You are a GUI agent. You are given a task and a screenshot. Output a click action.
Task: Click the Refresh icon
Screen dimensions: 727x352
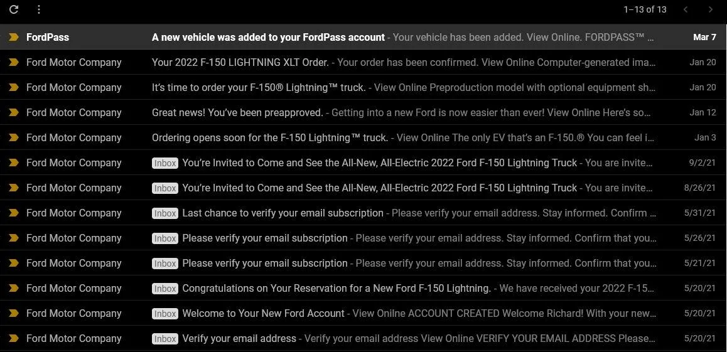[14, 9]
